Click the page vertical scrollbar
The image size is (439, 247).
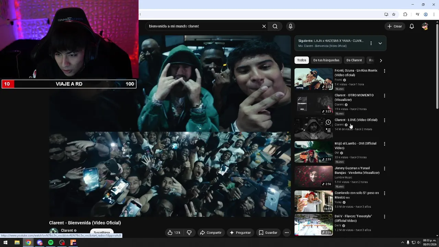tap(437, 67)
